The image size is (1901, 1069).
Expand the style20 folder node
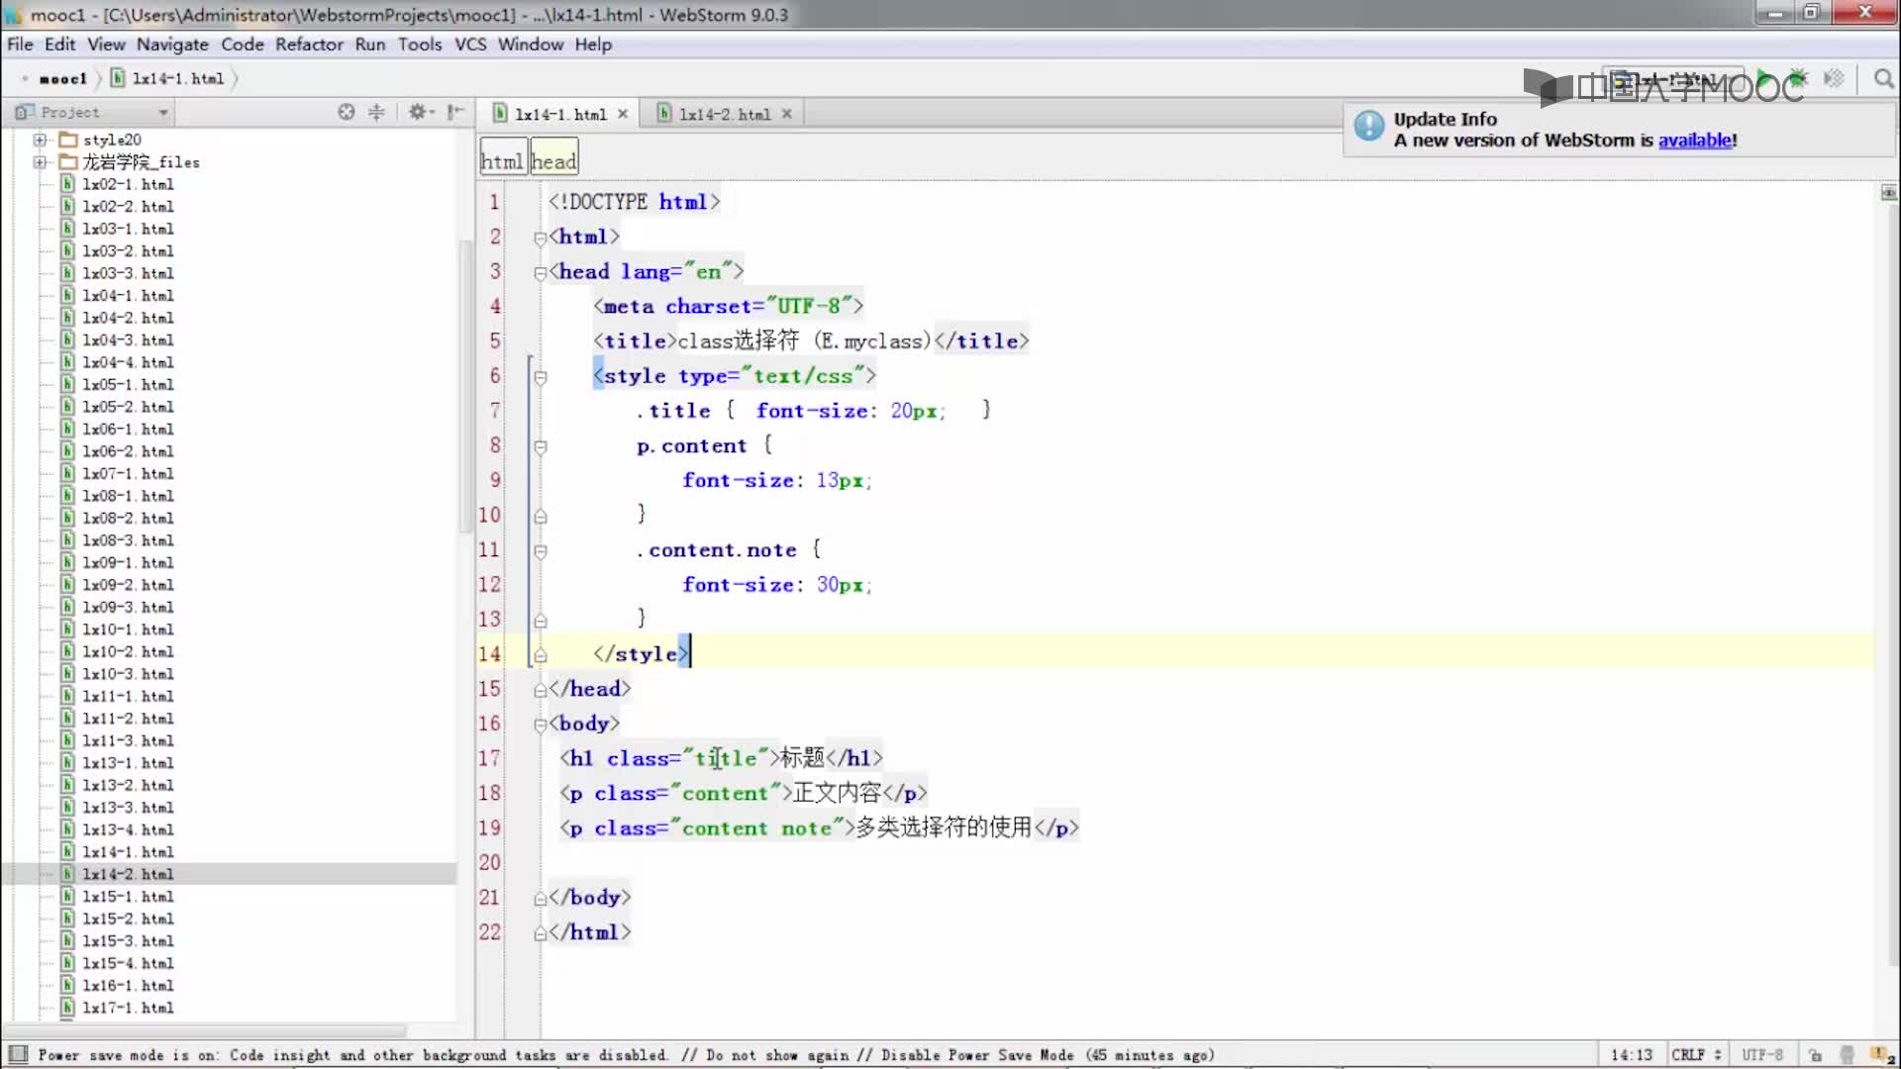point(40,140)
